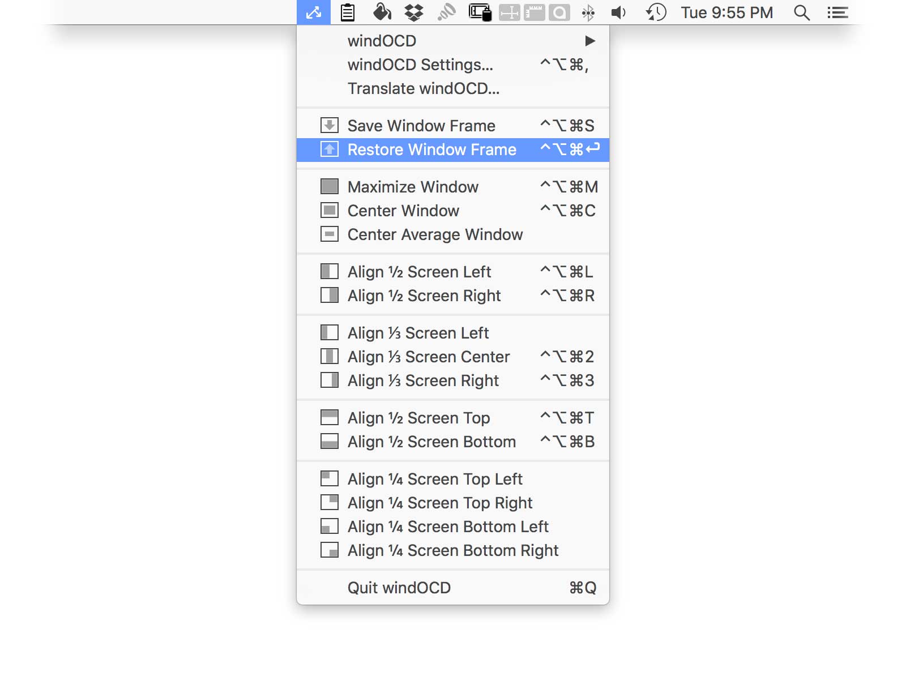Choose Align ½ Screen Right
This screenshot has width=906, height=689.
point(453,296)
